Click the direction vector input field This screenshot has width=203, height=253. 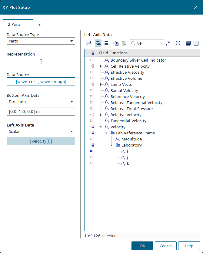tap(41, 111)
